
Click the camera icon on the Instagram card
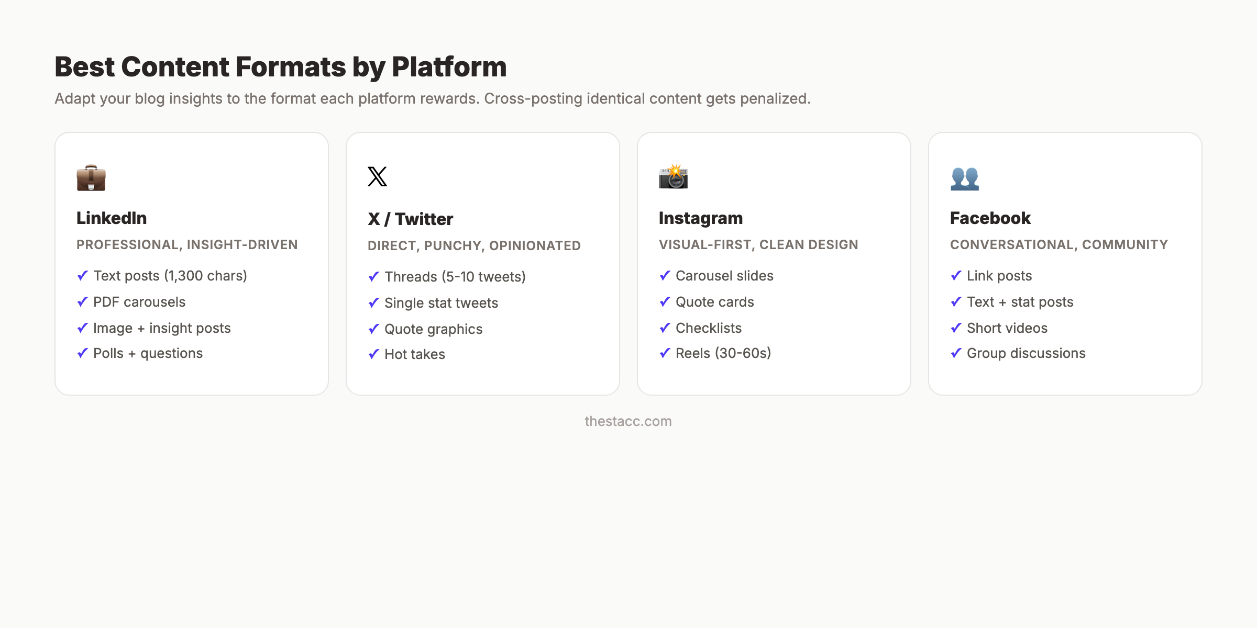click(674, 178)
